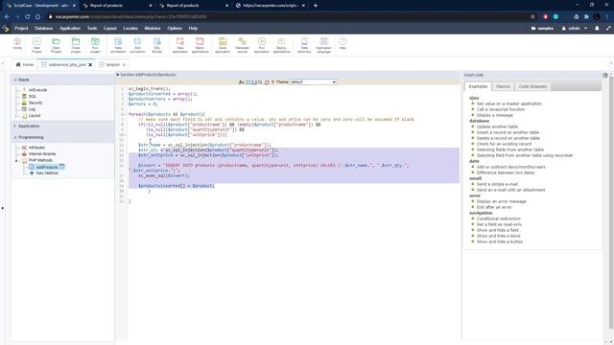The height and width of the screenshot is (345, 614).
Task: Click the notifications bell icon
Action: point(597,28)
